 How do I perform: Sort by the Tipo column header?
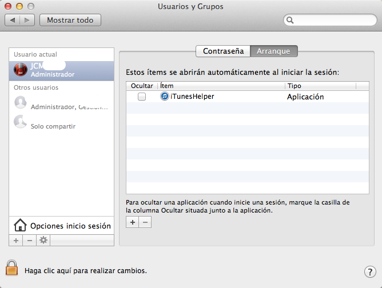pyautogui.click(x=320, y=86)
